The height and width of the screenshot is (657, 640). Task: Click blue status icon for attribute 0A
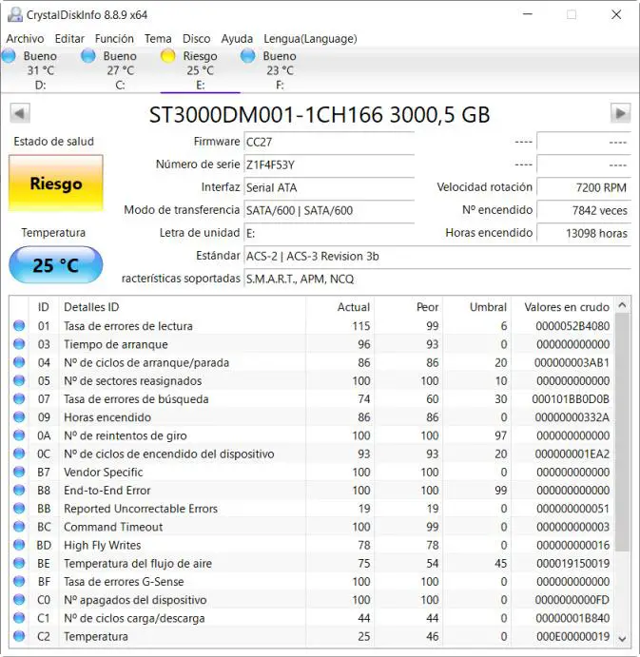(x=19, y=435)
